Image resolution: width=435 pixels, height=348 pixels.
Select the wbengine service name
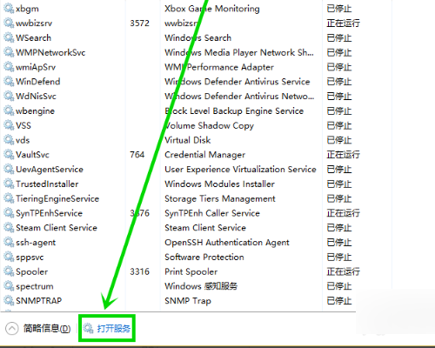35,111
